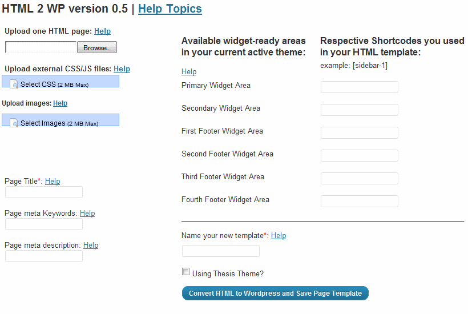Screen dimensions: 468x314
Task: Focus the Page meta Keywords input field
Action: pyautogui.click(x=44, y=224)
